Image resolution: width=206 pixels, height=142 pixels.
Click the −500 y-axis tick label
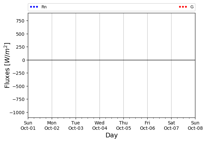coord(19,86)
